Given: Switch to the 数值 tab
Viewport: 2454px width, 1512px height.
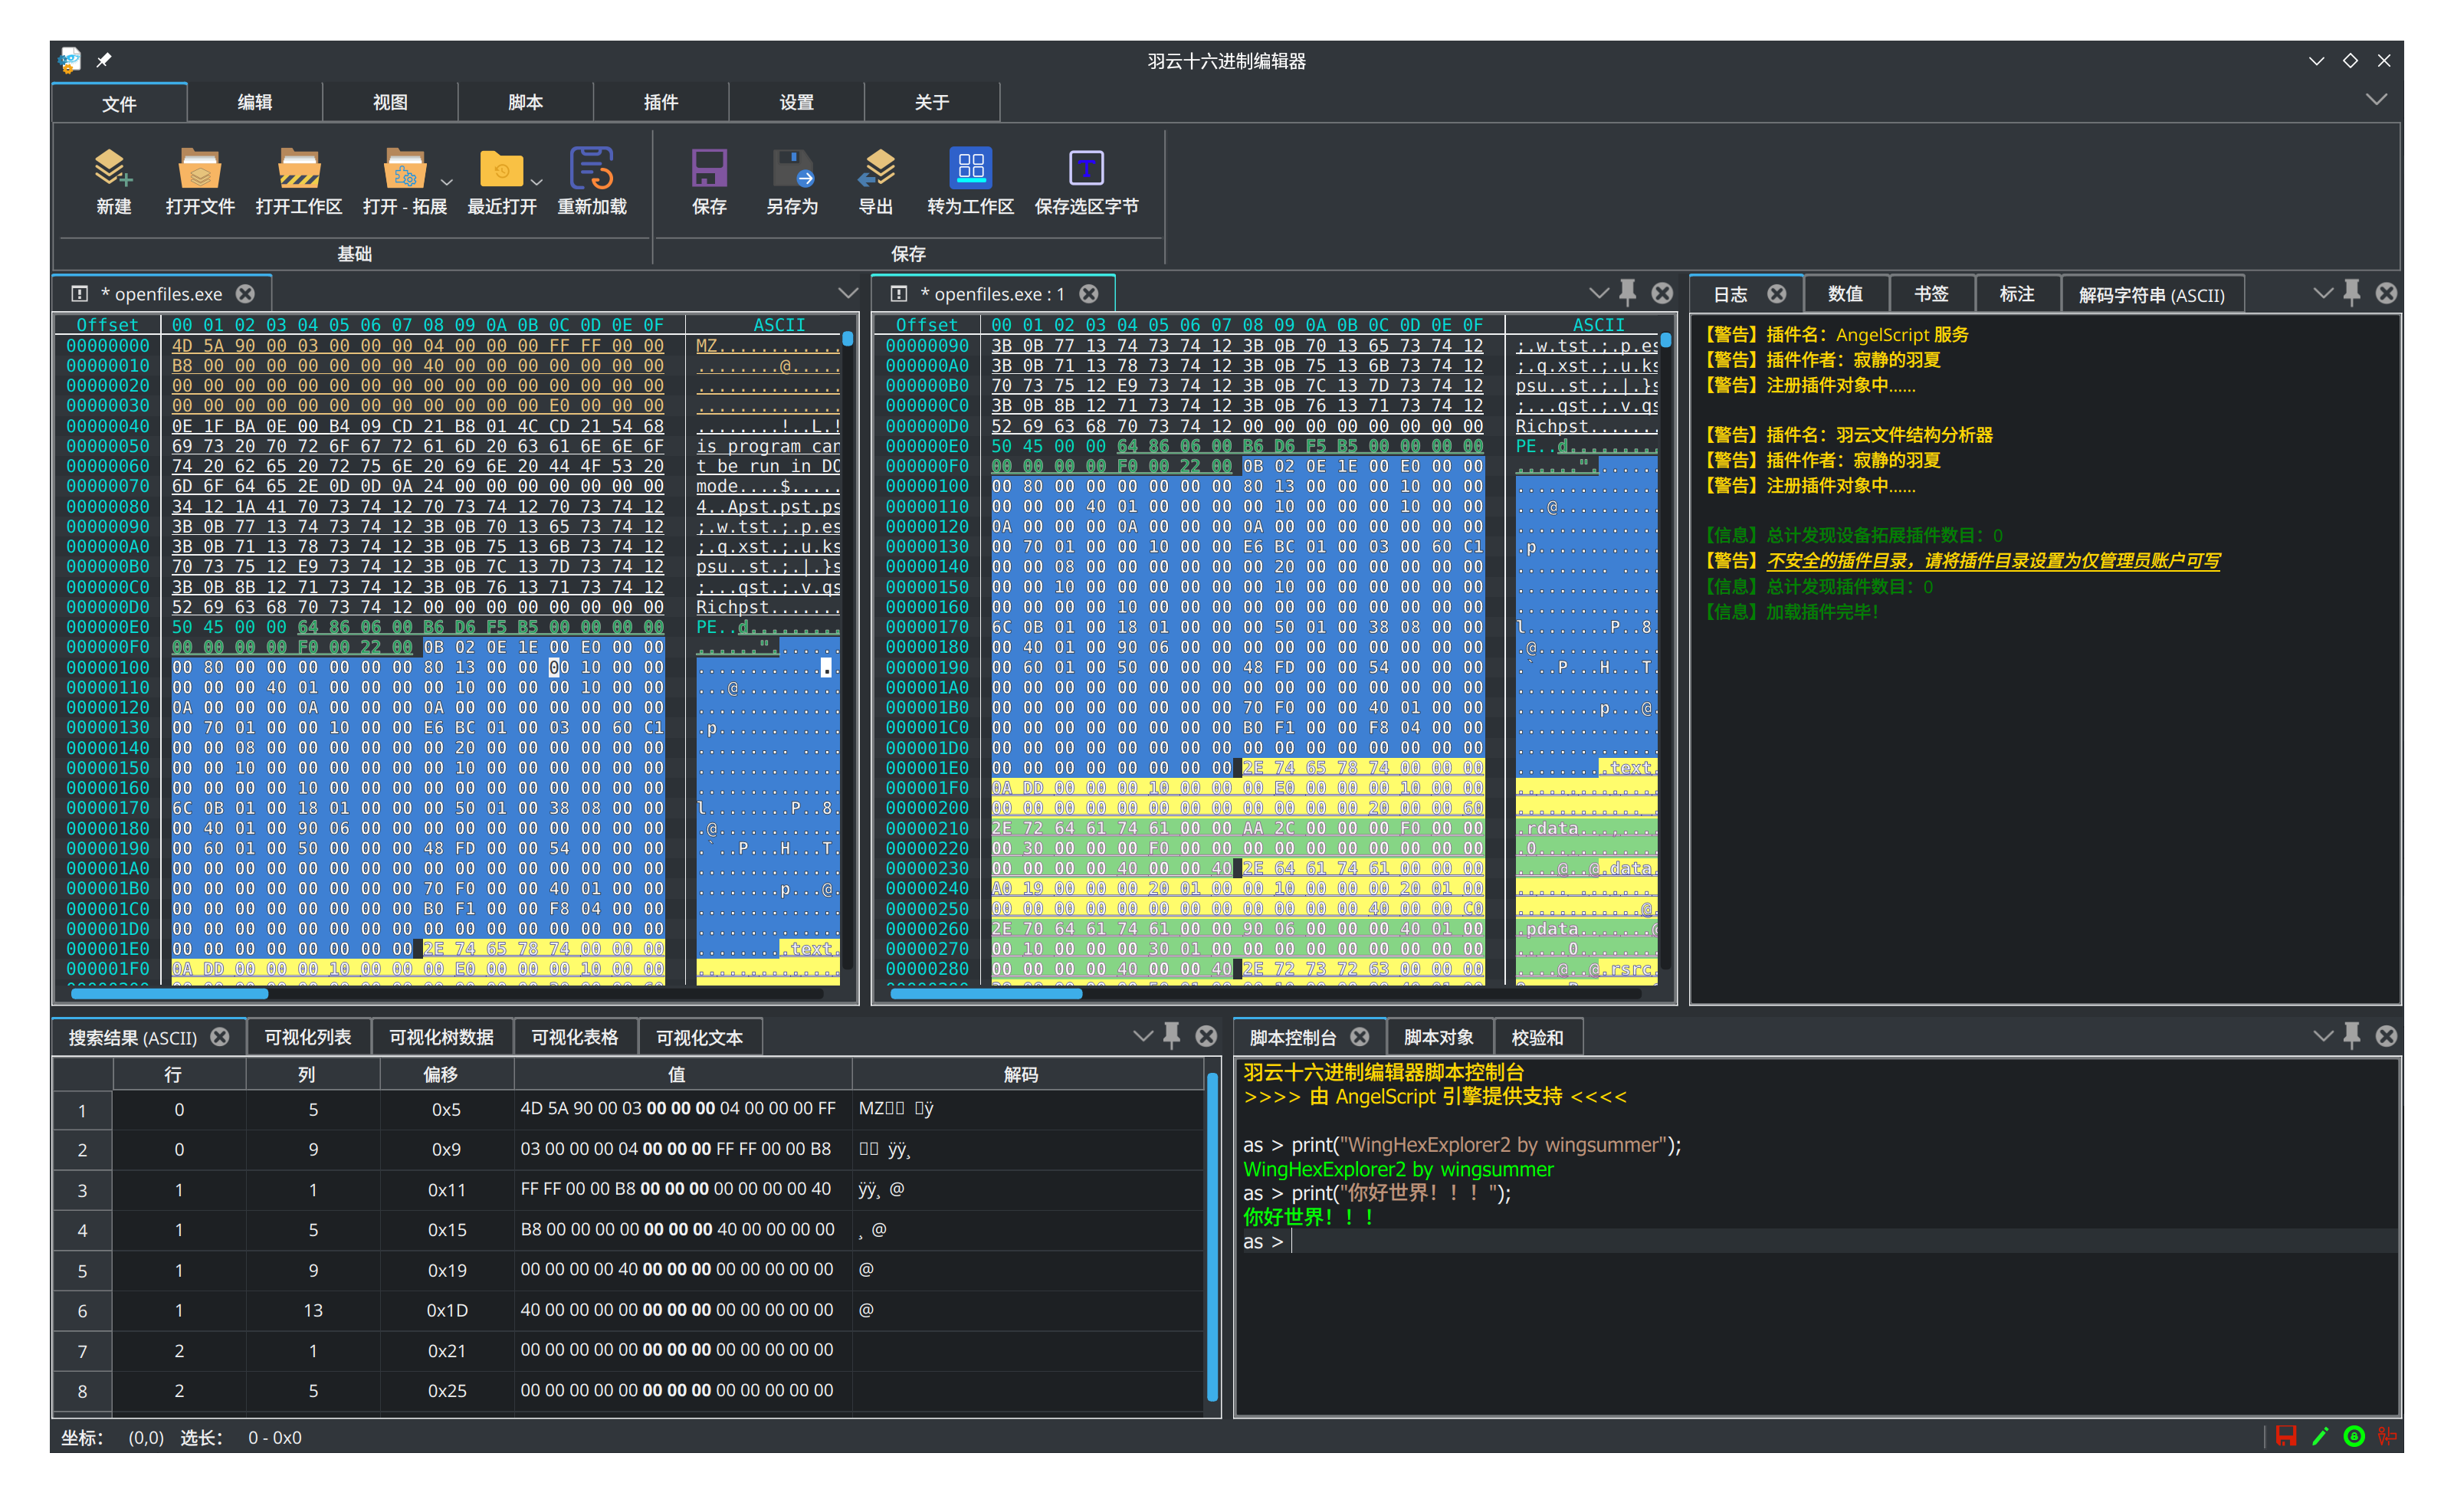Looking at the screenshot, I should click(1845, 294).
